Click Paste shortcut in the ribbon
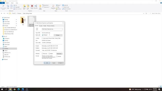 pyautogui.click(x=17, y=9)
